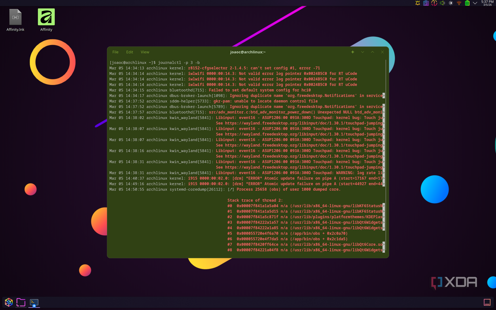Screen dimensions: 496x310
Task: Adjust brightness via the tray brightness control
Action: tap(450, 3)
